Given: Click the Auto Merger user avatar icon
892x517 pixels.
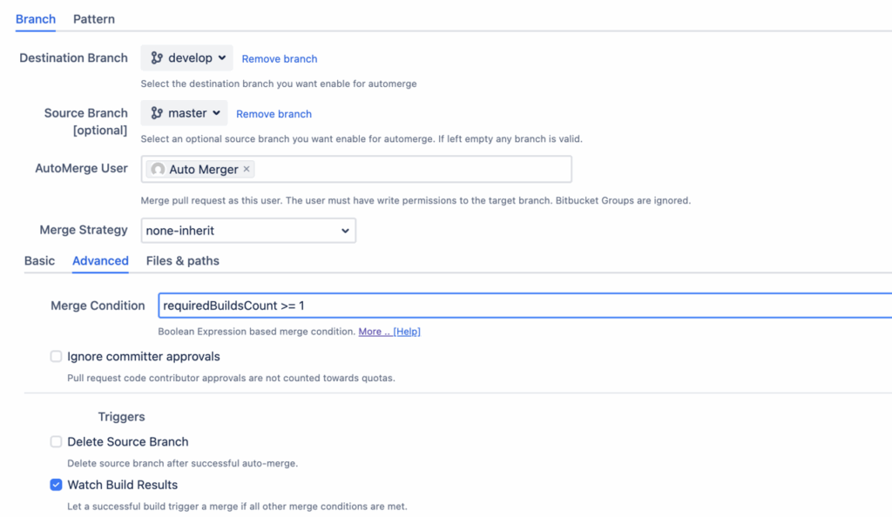Looking at the screenshot, I should click(x=158, y=170).
